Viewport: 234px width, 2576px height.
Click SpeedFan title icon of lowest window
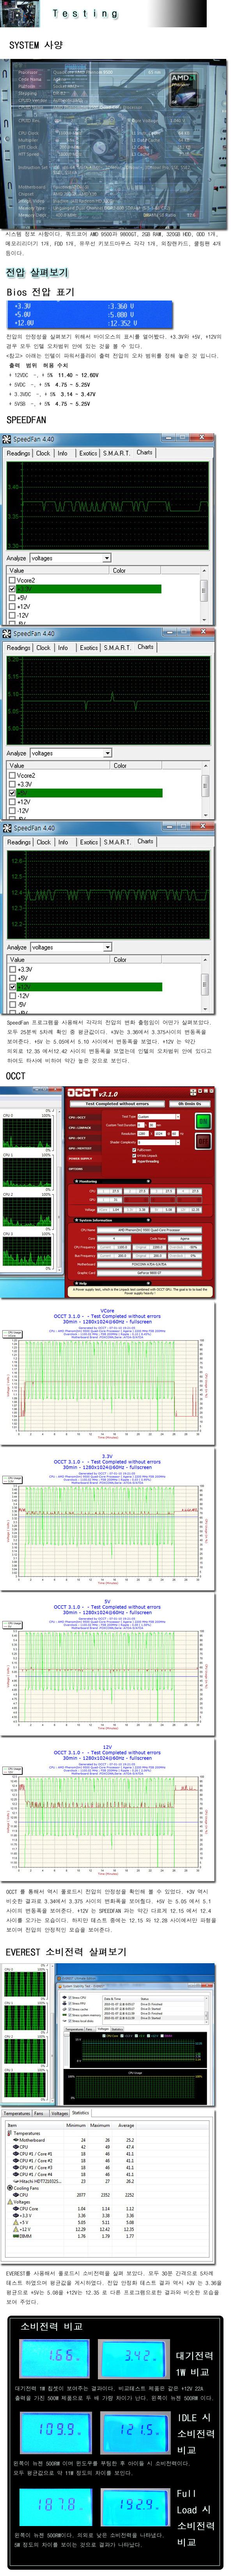pos(7,828)
